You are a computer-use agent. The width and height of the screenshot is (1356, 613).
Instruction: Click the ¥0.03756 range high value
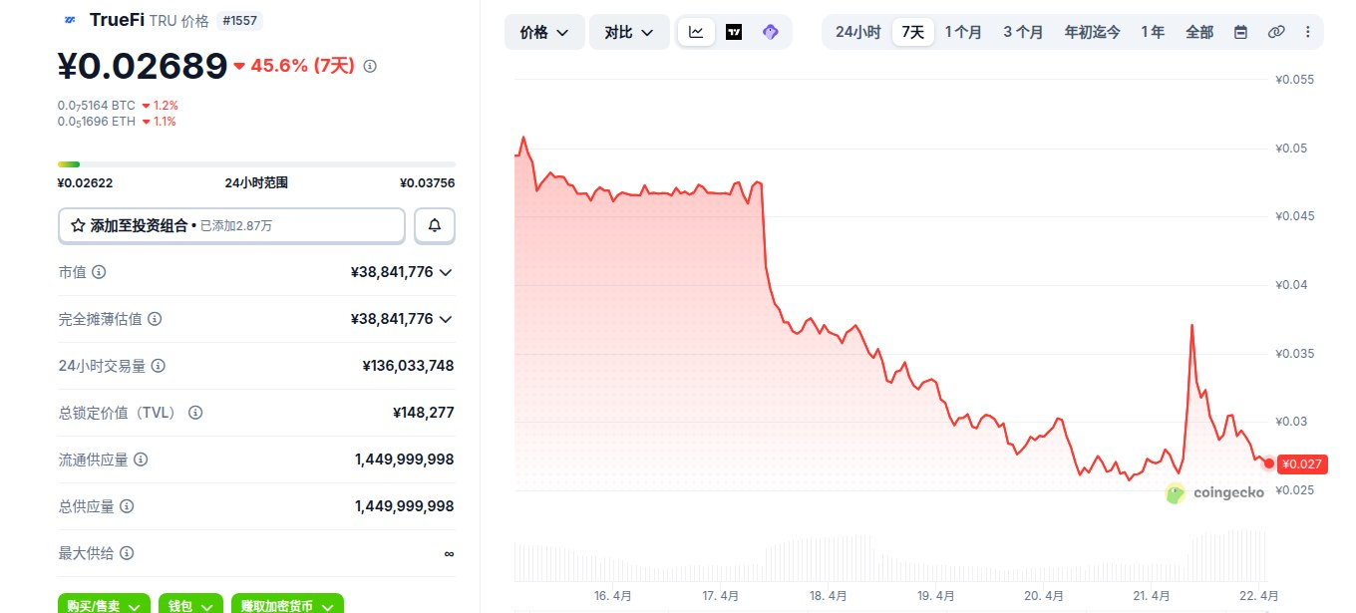428,182
